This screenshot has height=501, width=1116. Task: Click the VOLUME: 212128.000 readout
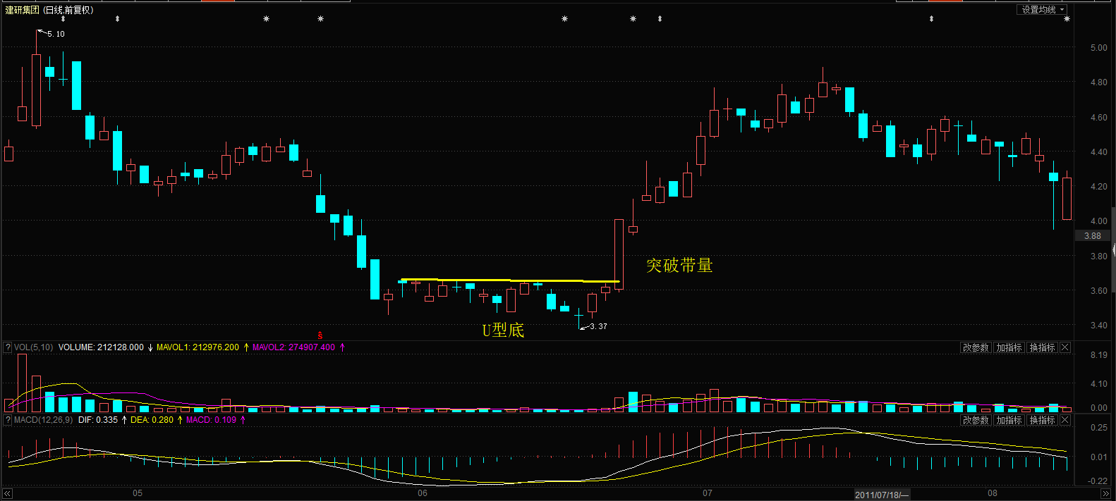[x=101, y=347]
